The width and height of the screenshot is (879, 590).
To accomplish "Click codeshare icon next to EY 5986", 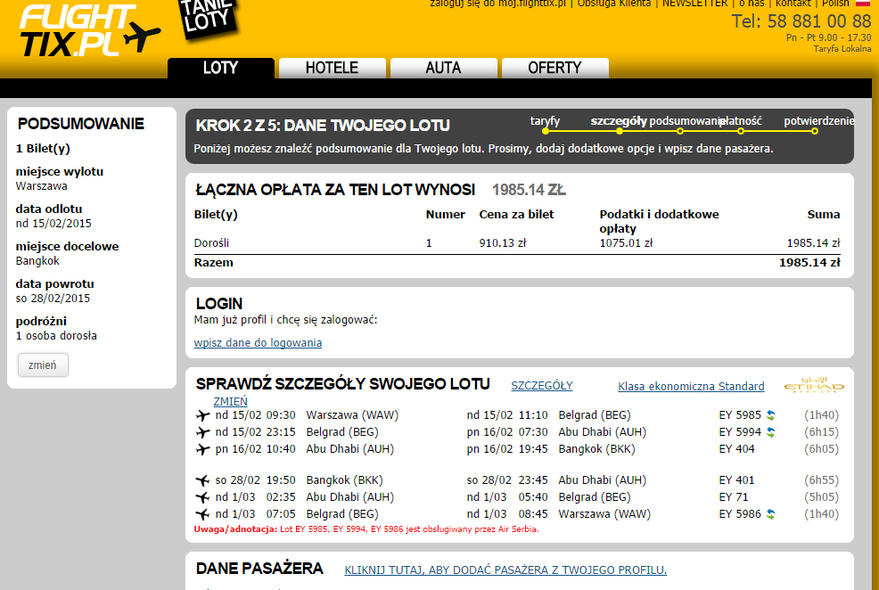I will pos(771,513).
